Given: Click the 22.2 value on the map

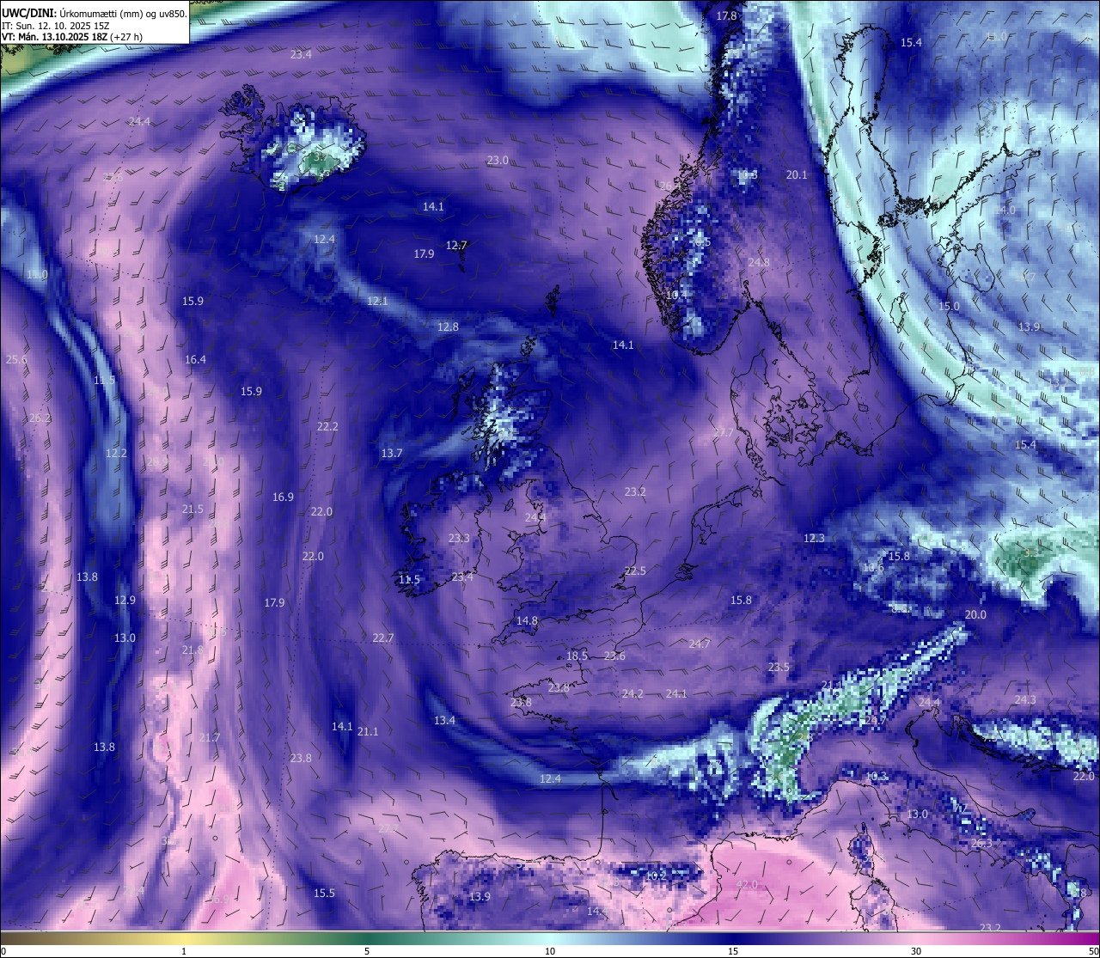Looking at the screenshot, I should click(327, 427).
